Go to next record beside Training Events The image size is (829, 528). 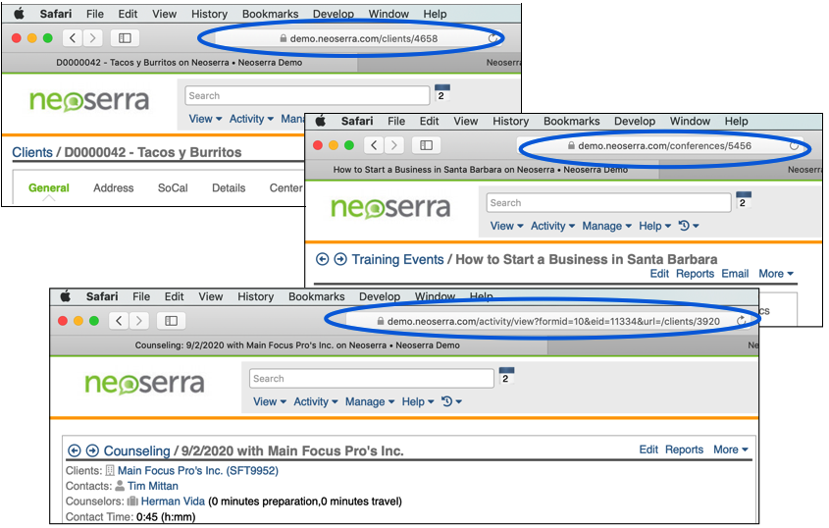pyautogui.click(x=340, y=259)
